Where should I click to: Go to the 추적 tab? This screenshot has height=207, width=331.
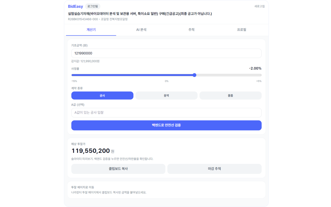coord(191,30)
